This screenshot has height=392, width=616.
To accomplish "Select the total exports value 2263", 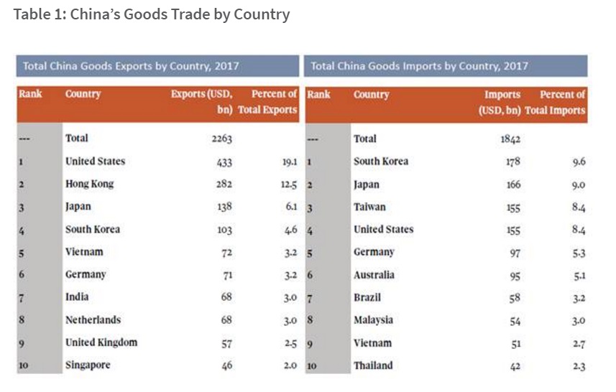I will (x=221, y=139).
